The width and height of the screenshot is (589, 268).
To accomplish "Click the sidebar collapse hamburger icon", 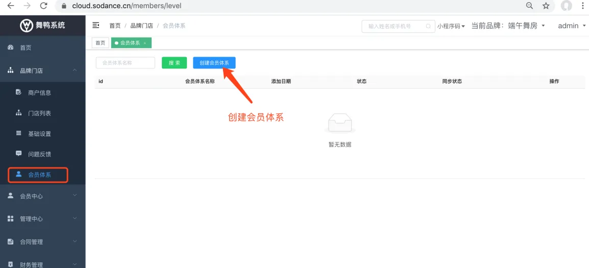I will (x=95, y=26).
